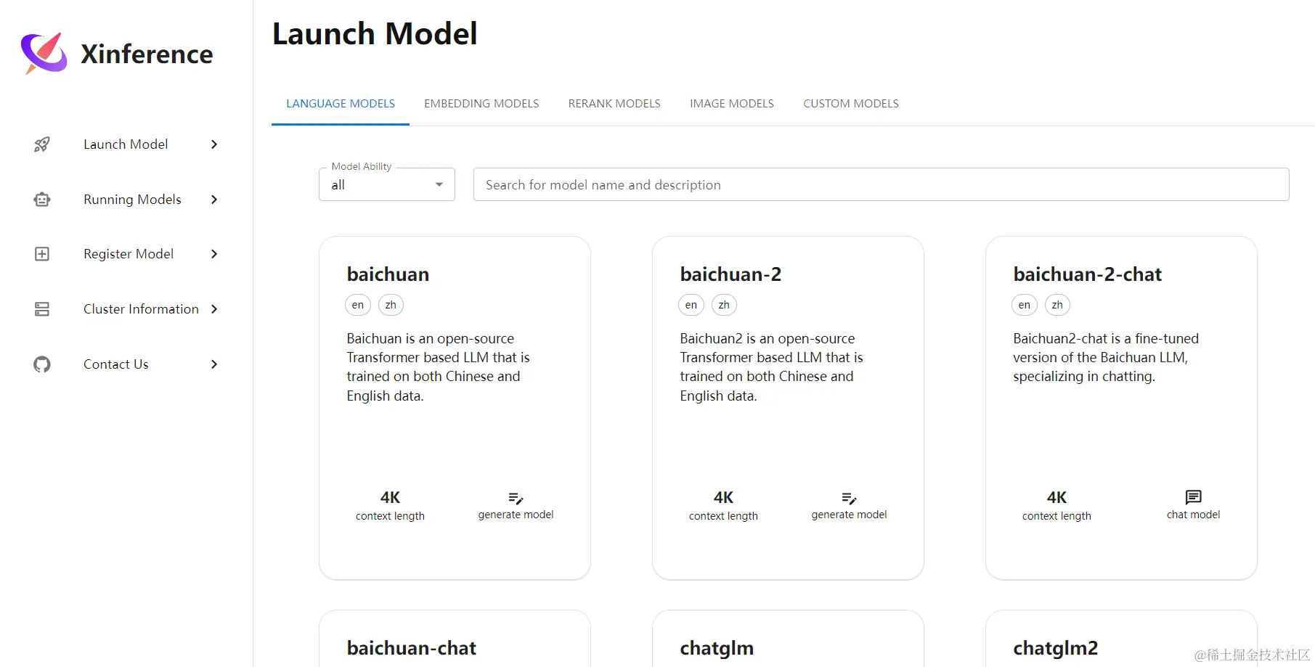Image resolution: width=1315 pixels, height=667 pixels.
Task: Switch to the Image Models tab
Action: 732,104
